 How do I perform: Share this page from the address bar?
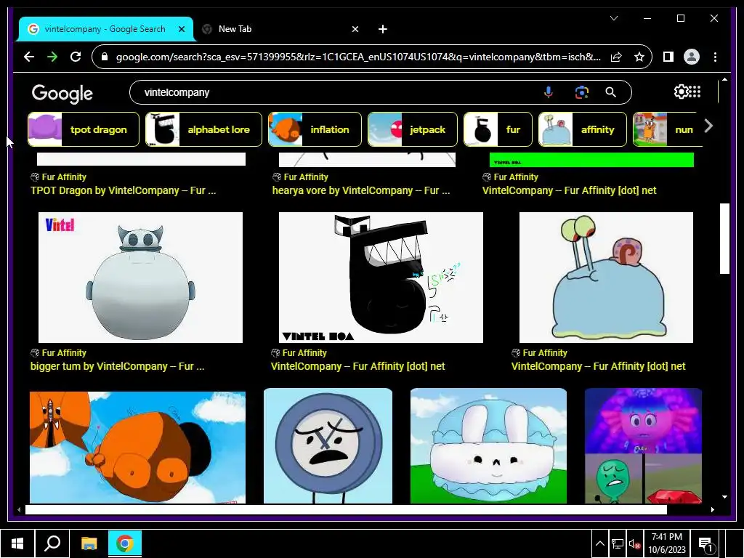(616, 57)
